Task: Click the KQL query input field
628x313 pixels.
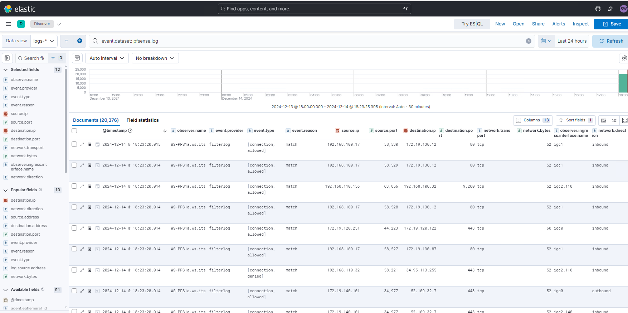Action: click(x=311, y=41)
